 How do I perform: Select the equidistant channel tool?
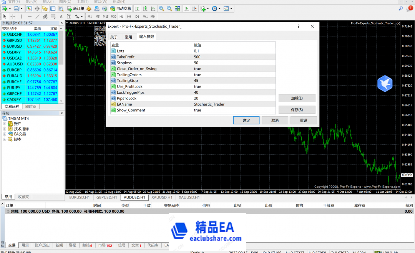(x=45, y=17)
